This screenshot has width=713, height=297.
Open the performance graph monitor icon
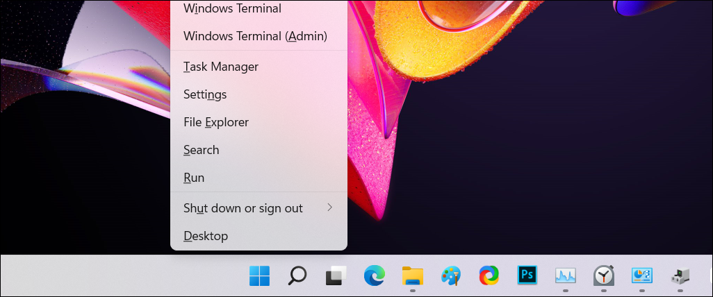pyautogui.click(x=565, y=275)
